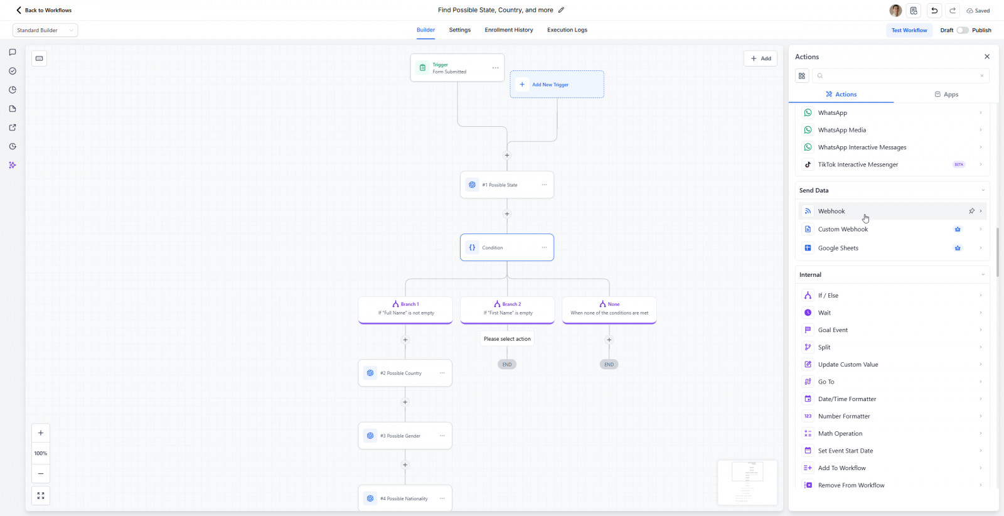This screenshot has height=516, width=1004.
Task: Toggle the Draft/Publish switch
Action: point(962,30)
